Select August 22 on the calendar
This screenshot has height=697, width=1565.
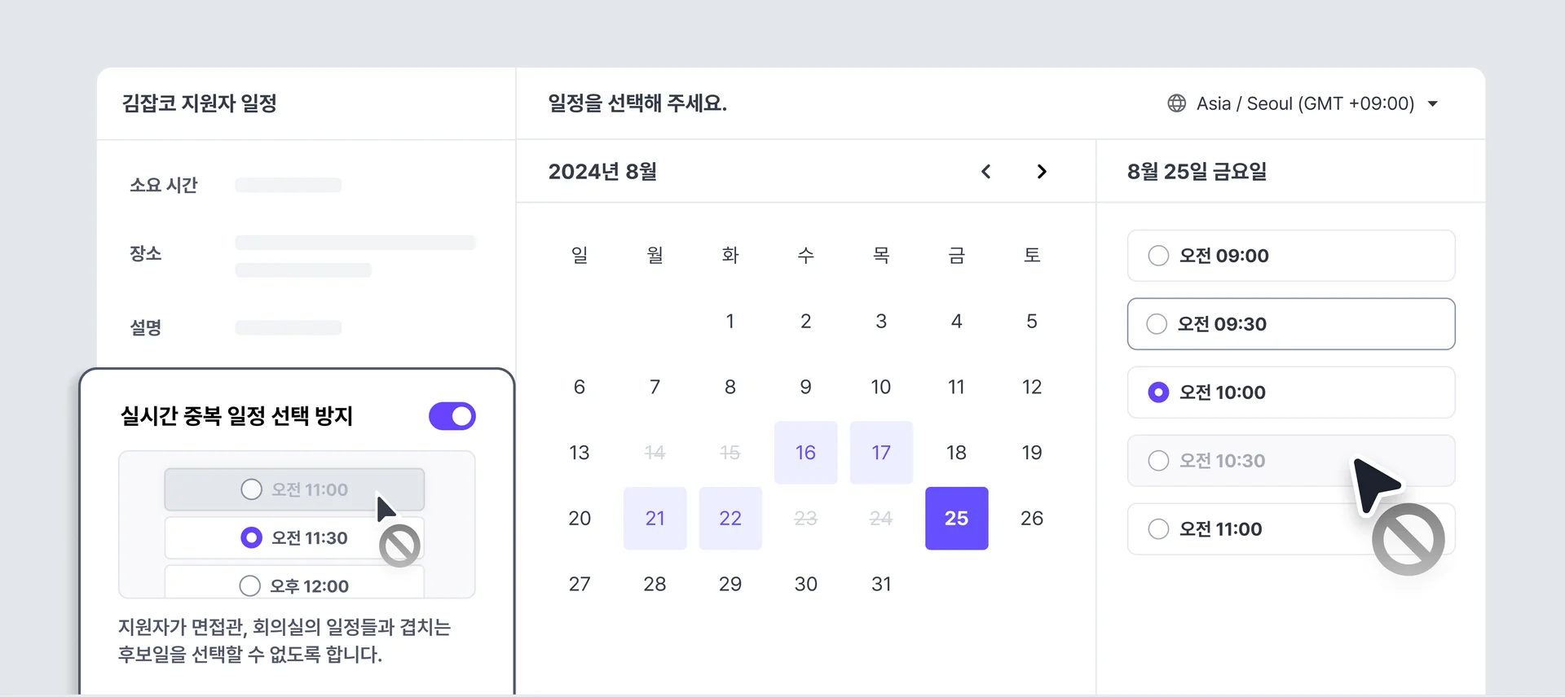click(x=730, y=518)
